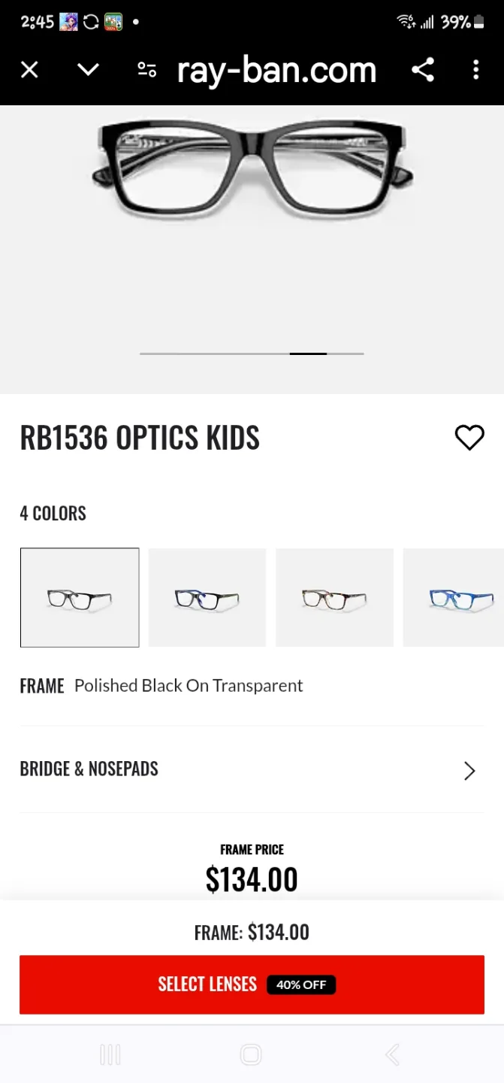Close the in-app browser
504x1083 pixels.
click(29, 69)
